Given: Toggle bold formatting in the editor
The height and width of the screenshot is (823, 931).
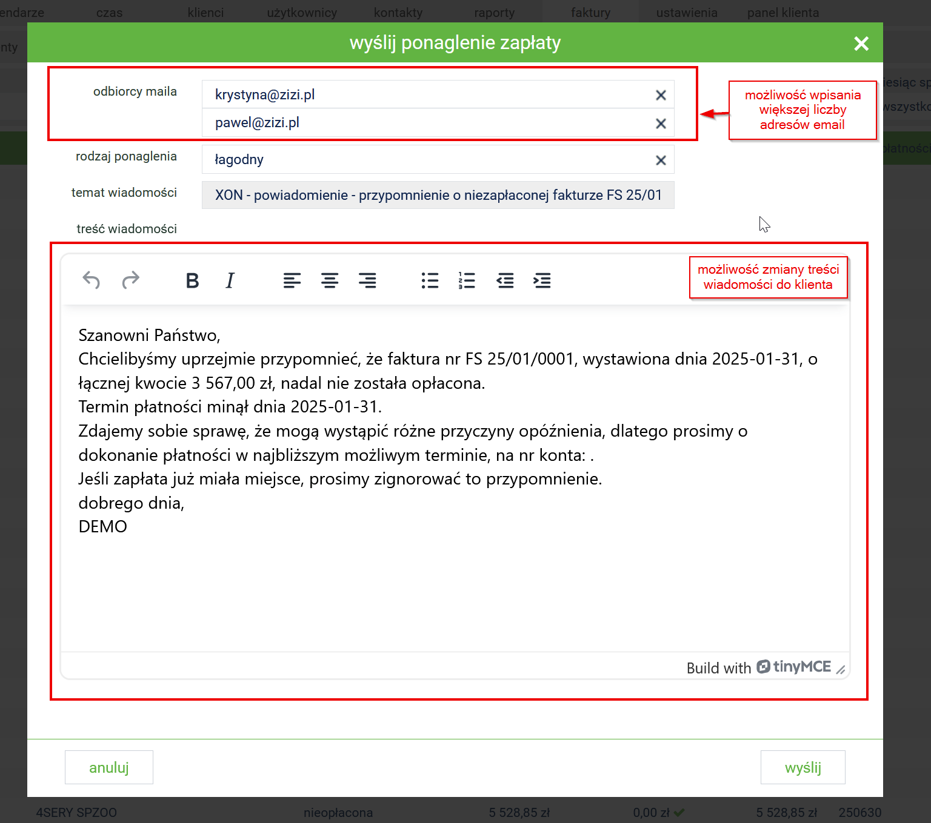Looking at the screenshot, I should (192, 280).
